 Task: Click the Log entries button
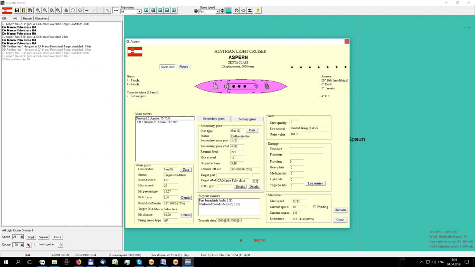coord(315,184)
